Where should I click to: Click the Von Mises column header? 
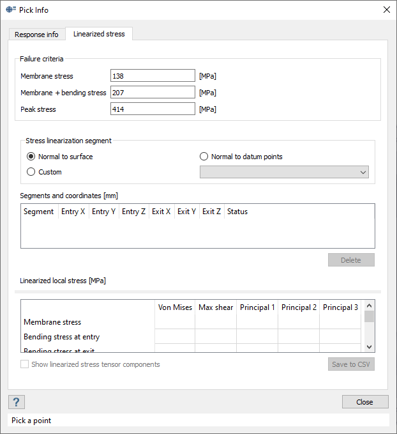[x=175, y=307]
